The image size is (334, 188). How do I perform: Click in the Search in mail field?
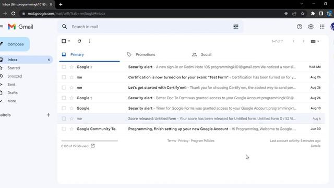pyautogui.click(x=150, y=27)
